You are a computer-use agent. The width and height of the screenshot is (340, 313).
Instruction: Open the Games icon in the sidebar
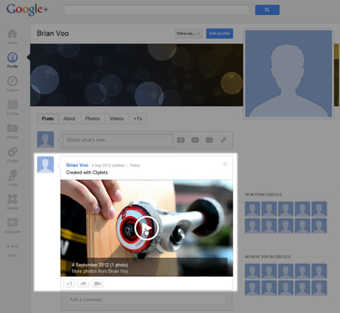tap(12, 199)
